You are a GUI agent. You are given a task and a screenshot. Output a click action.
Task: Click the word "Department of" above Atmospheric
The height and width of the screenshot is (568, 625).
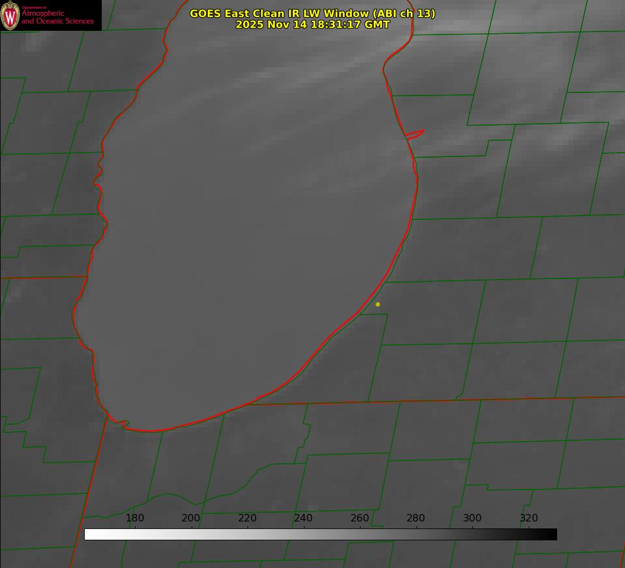pos(34,8)
